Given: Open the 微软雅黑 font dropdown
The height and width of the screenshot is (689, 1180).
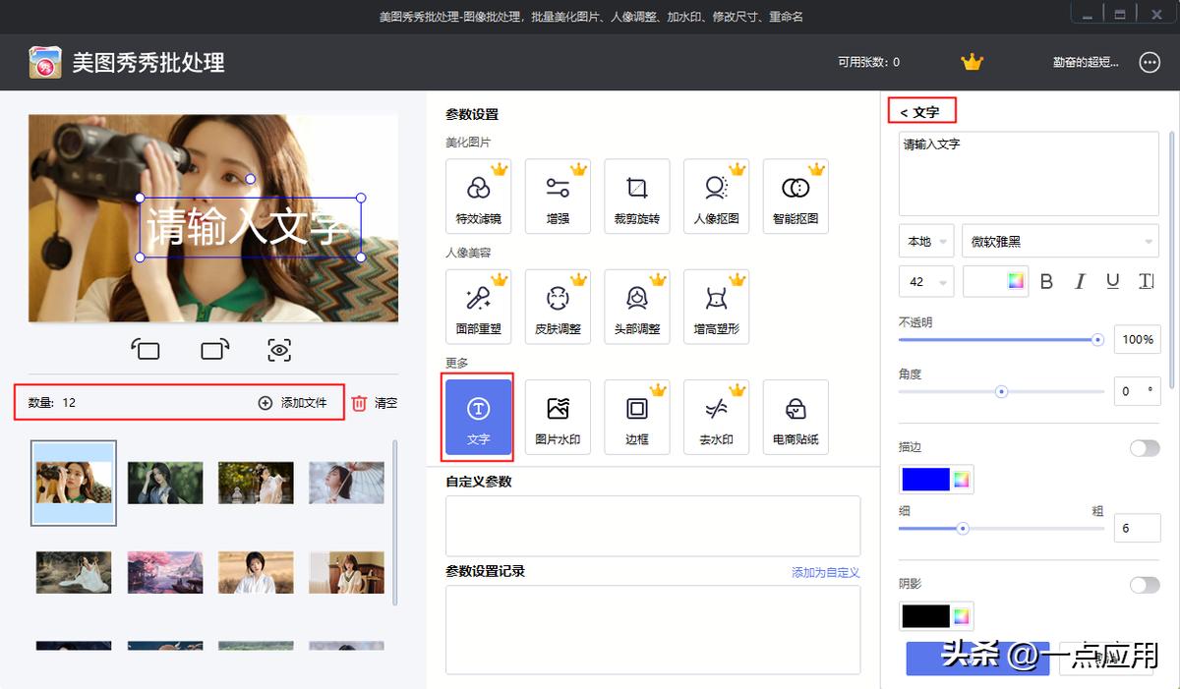Looking at the screenshot, I should 1060,240.
